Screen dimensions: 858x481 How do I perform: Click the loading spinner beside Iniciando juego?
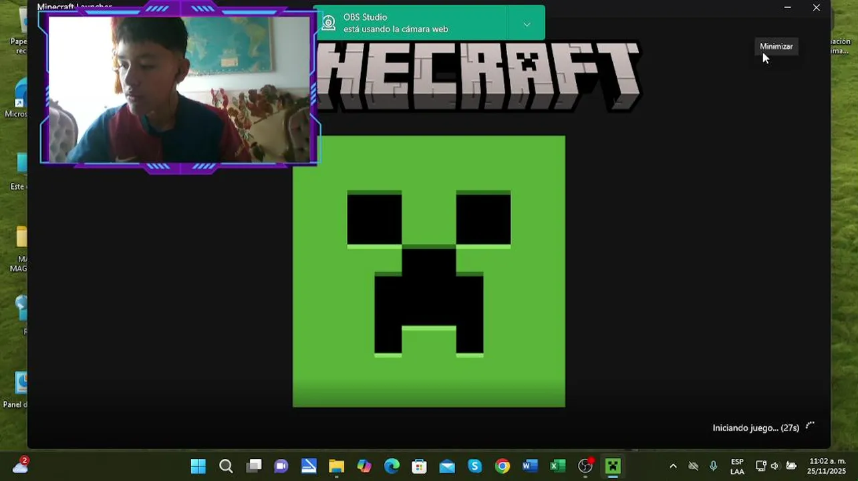pos(810,426)
